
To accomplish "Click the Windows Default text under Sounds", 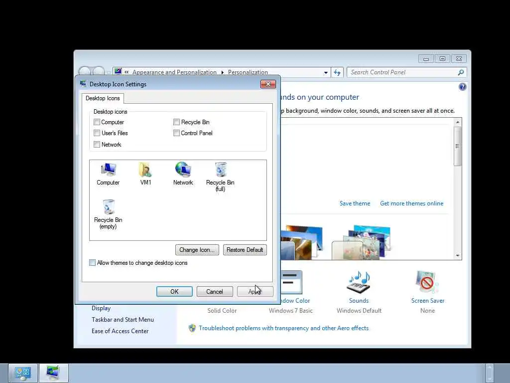I will (359, 311).
